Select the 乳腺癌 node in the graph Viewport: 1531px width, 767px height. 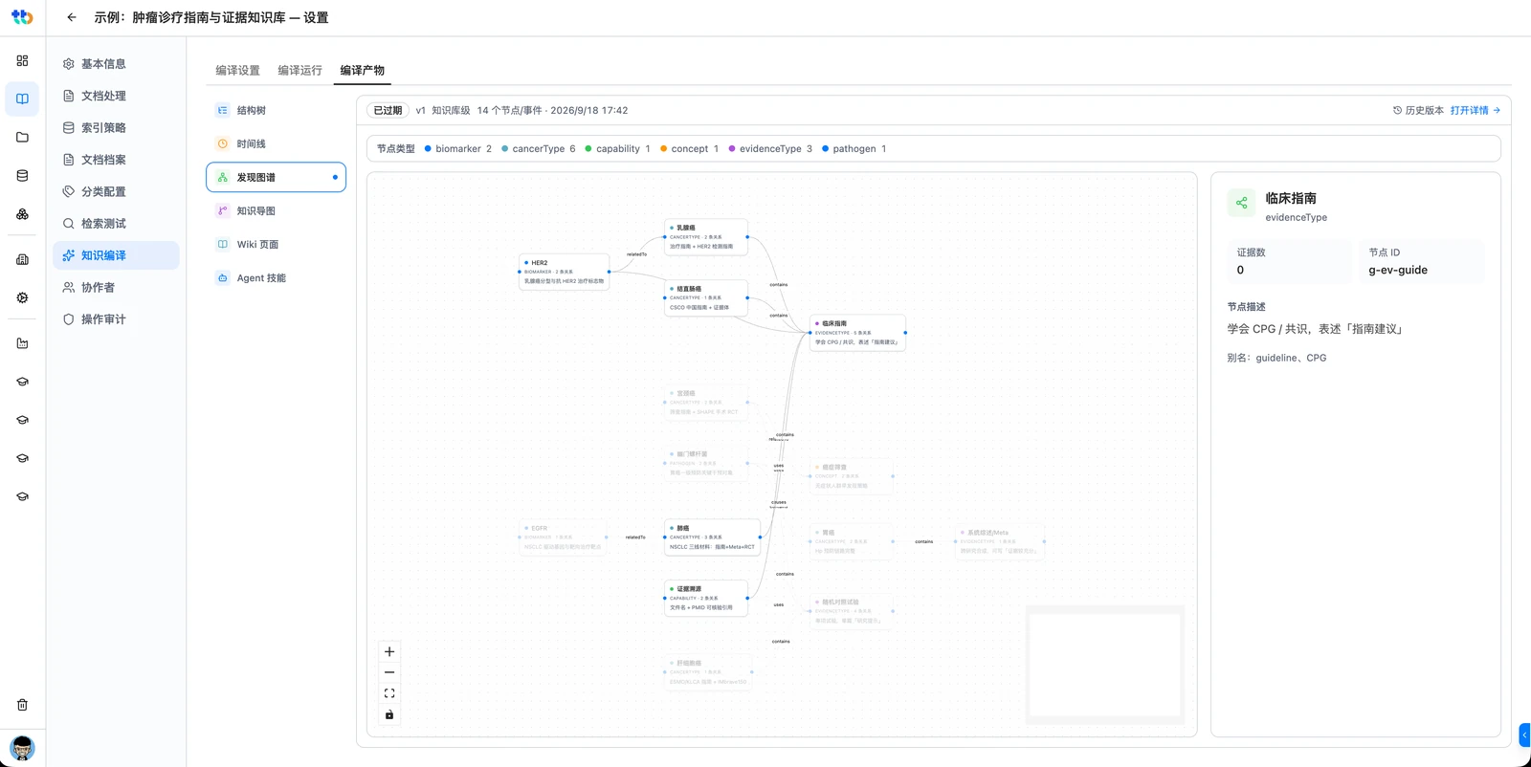[x=706, y=237]
